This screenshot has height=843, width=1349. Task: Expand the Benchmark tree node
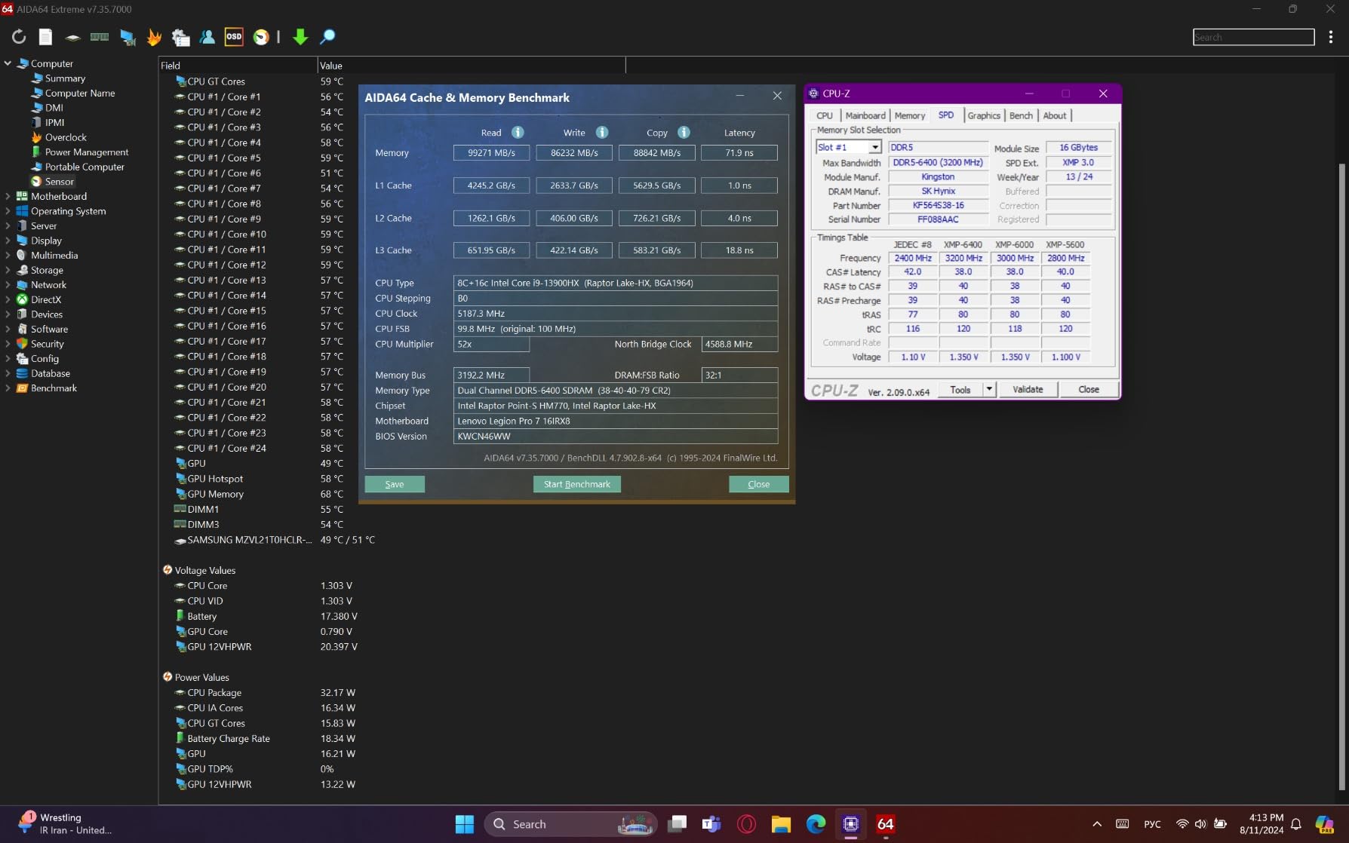click(x=8, y=388)
